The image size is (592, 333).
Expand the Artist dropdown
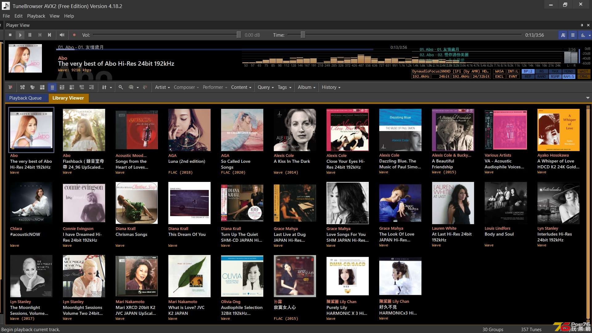tap(162, 87)
